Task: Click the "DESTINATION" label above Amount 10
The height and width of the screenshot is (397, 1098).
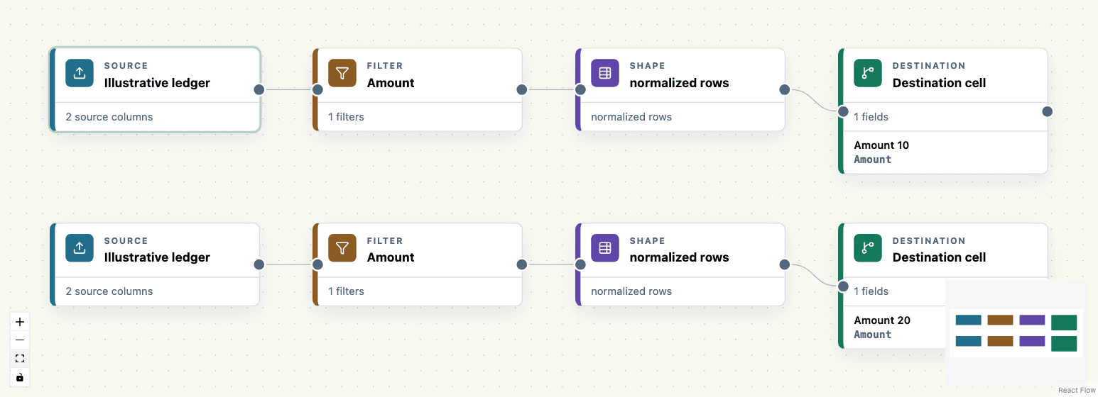Action: coord(929,66)
